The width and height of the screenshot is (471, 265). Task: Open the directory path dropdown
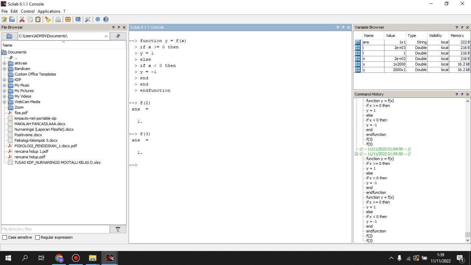(x=106, y=36)
